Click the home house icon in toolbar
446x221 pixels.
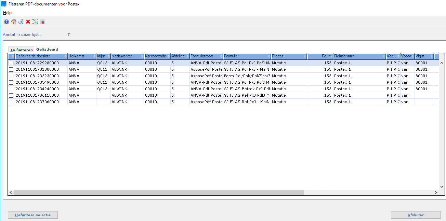(x=14, y=22)
